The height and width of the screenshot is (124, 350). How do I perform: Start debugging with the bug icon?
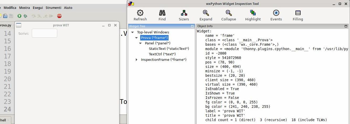point(25,16)
